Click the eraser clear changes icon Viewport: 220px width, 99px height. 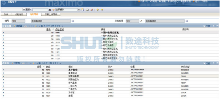92,10
